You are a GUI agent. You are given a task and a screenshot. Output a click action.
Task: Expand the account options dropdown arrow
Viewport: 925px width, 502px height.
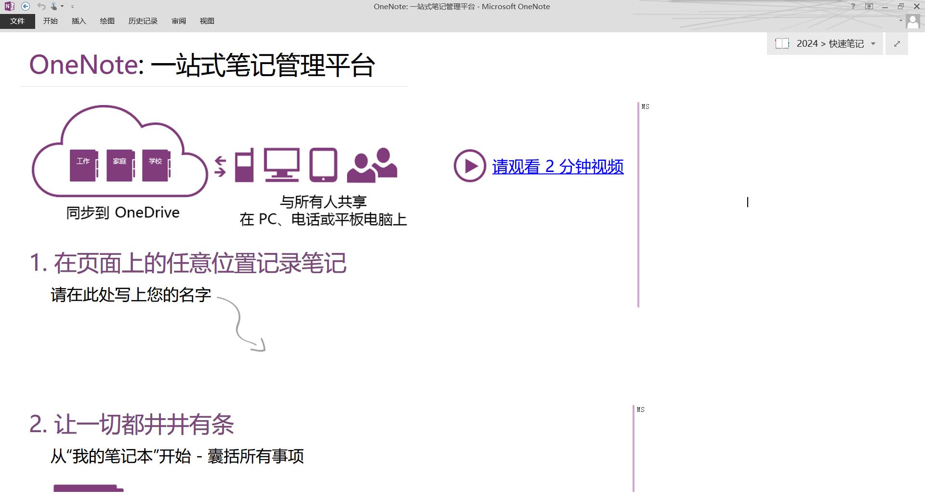pyautogui.click(x=900, y=21)
